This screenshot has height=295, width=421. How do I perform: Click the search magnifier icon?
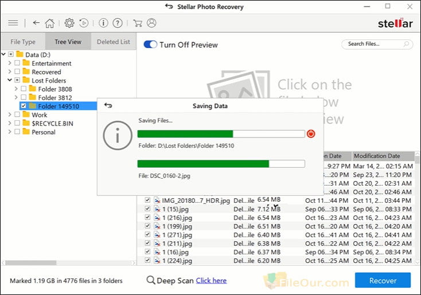407,44
